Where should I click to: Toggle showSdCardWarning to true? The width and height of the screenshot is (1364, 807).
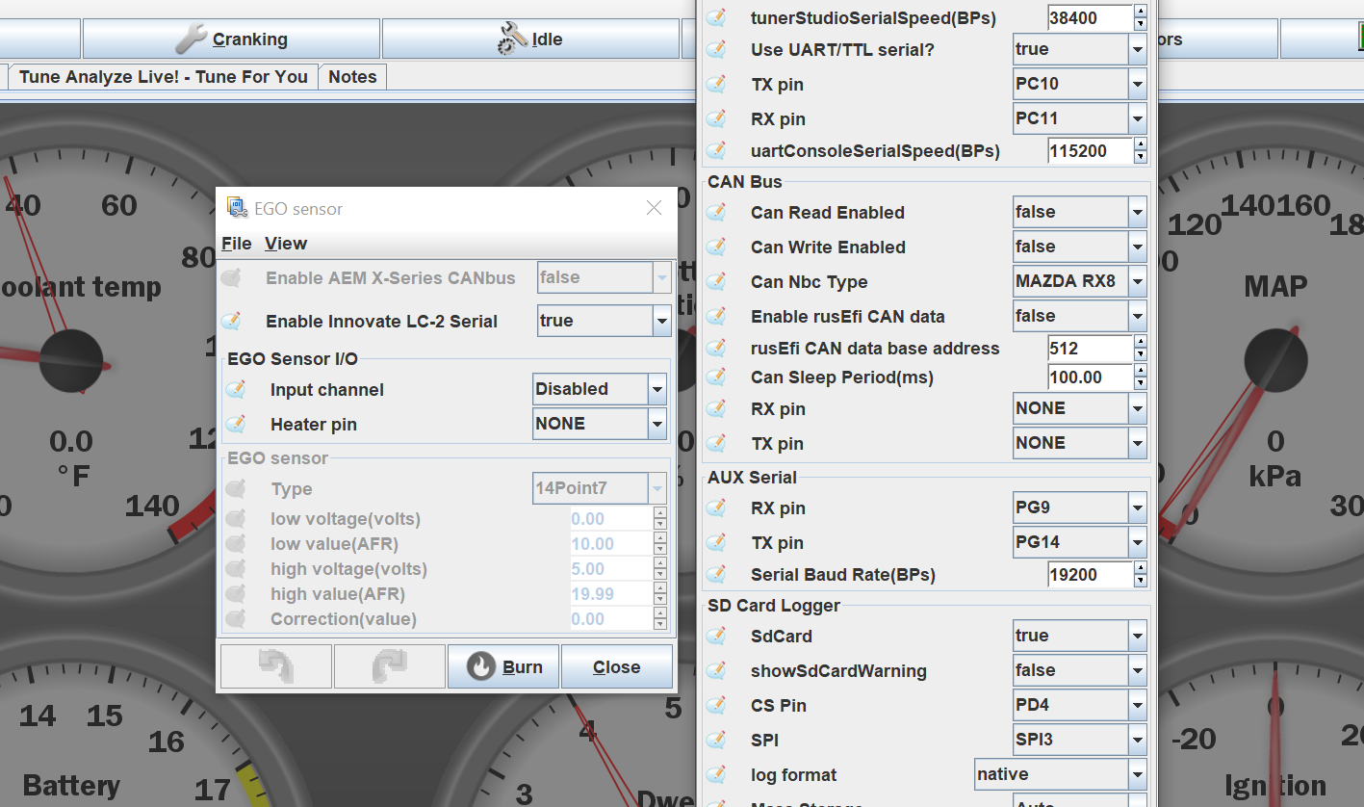(x=1136, y=669)
